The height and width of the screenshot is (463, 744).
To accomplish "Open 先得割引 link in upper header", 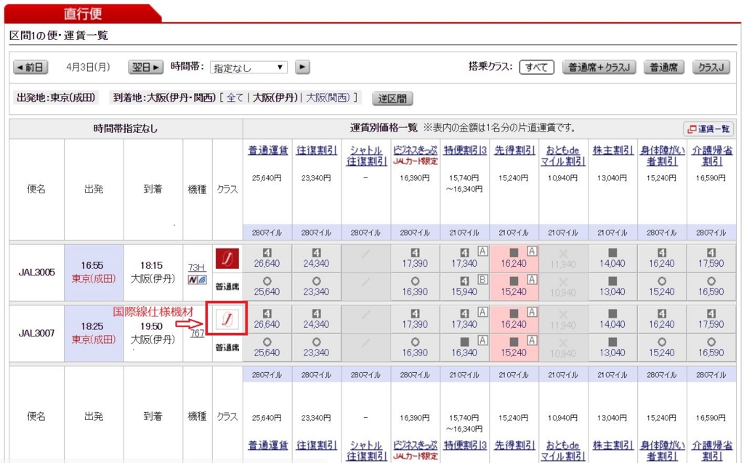I will pos(514,150).
